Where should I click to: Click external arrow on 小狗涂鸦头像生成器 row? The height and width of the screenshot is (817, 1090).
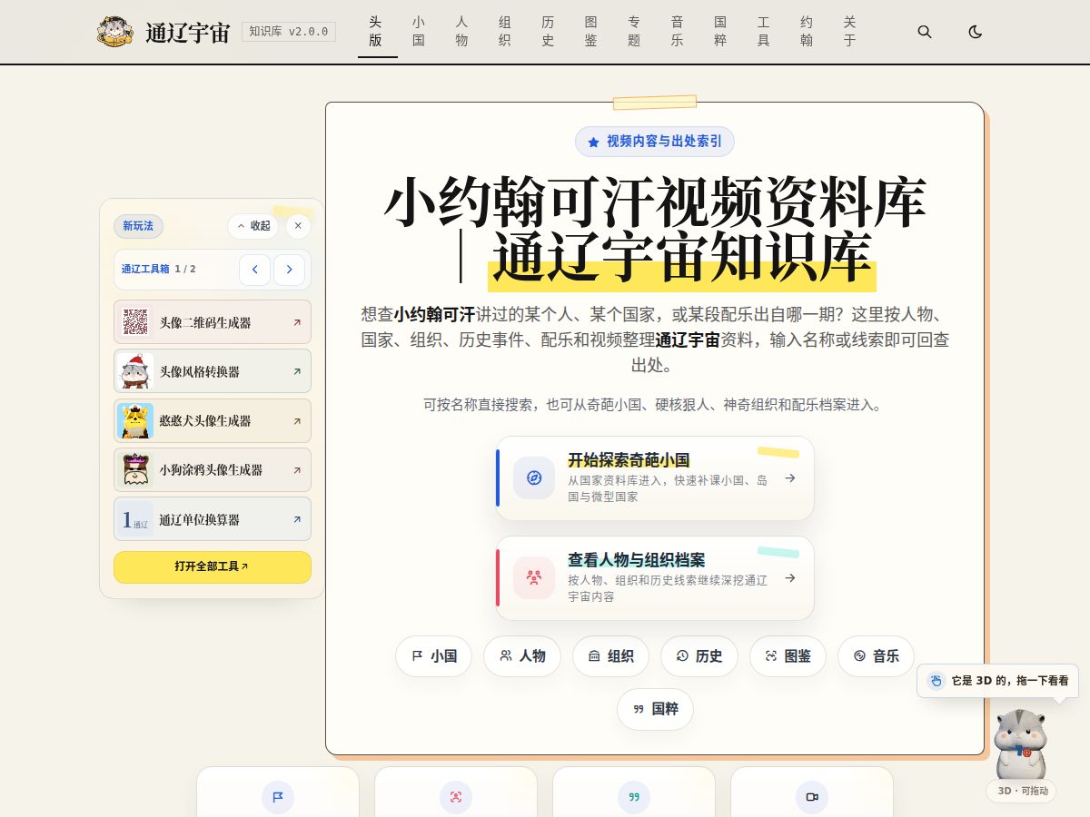297,470
